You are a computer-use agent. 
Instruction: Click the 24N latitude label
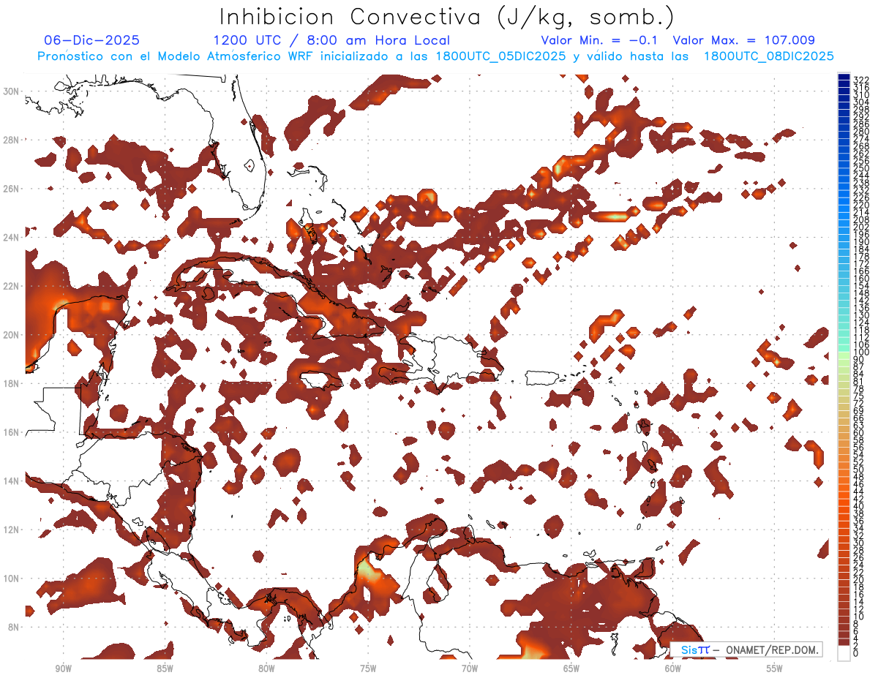pos(10,238)
